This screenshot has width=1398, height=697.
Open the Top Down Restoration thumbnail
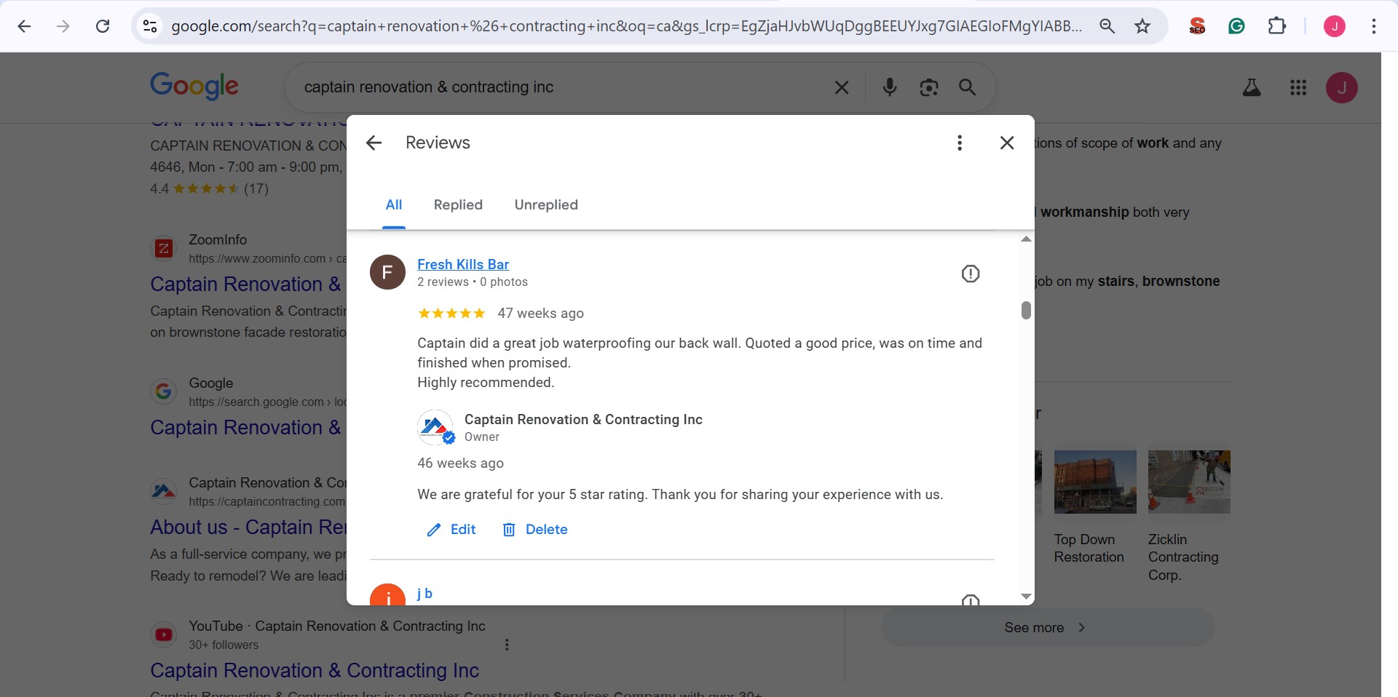[x=1094, y=482]
